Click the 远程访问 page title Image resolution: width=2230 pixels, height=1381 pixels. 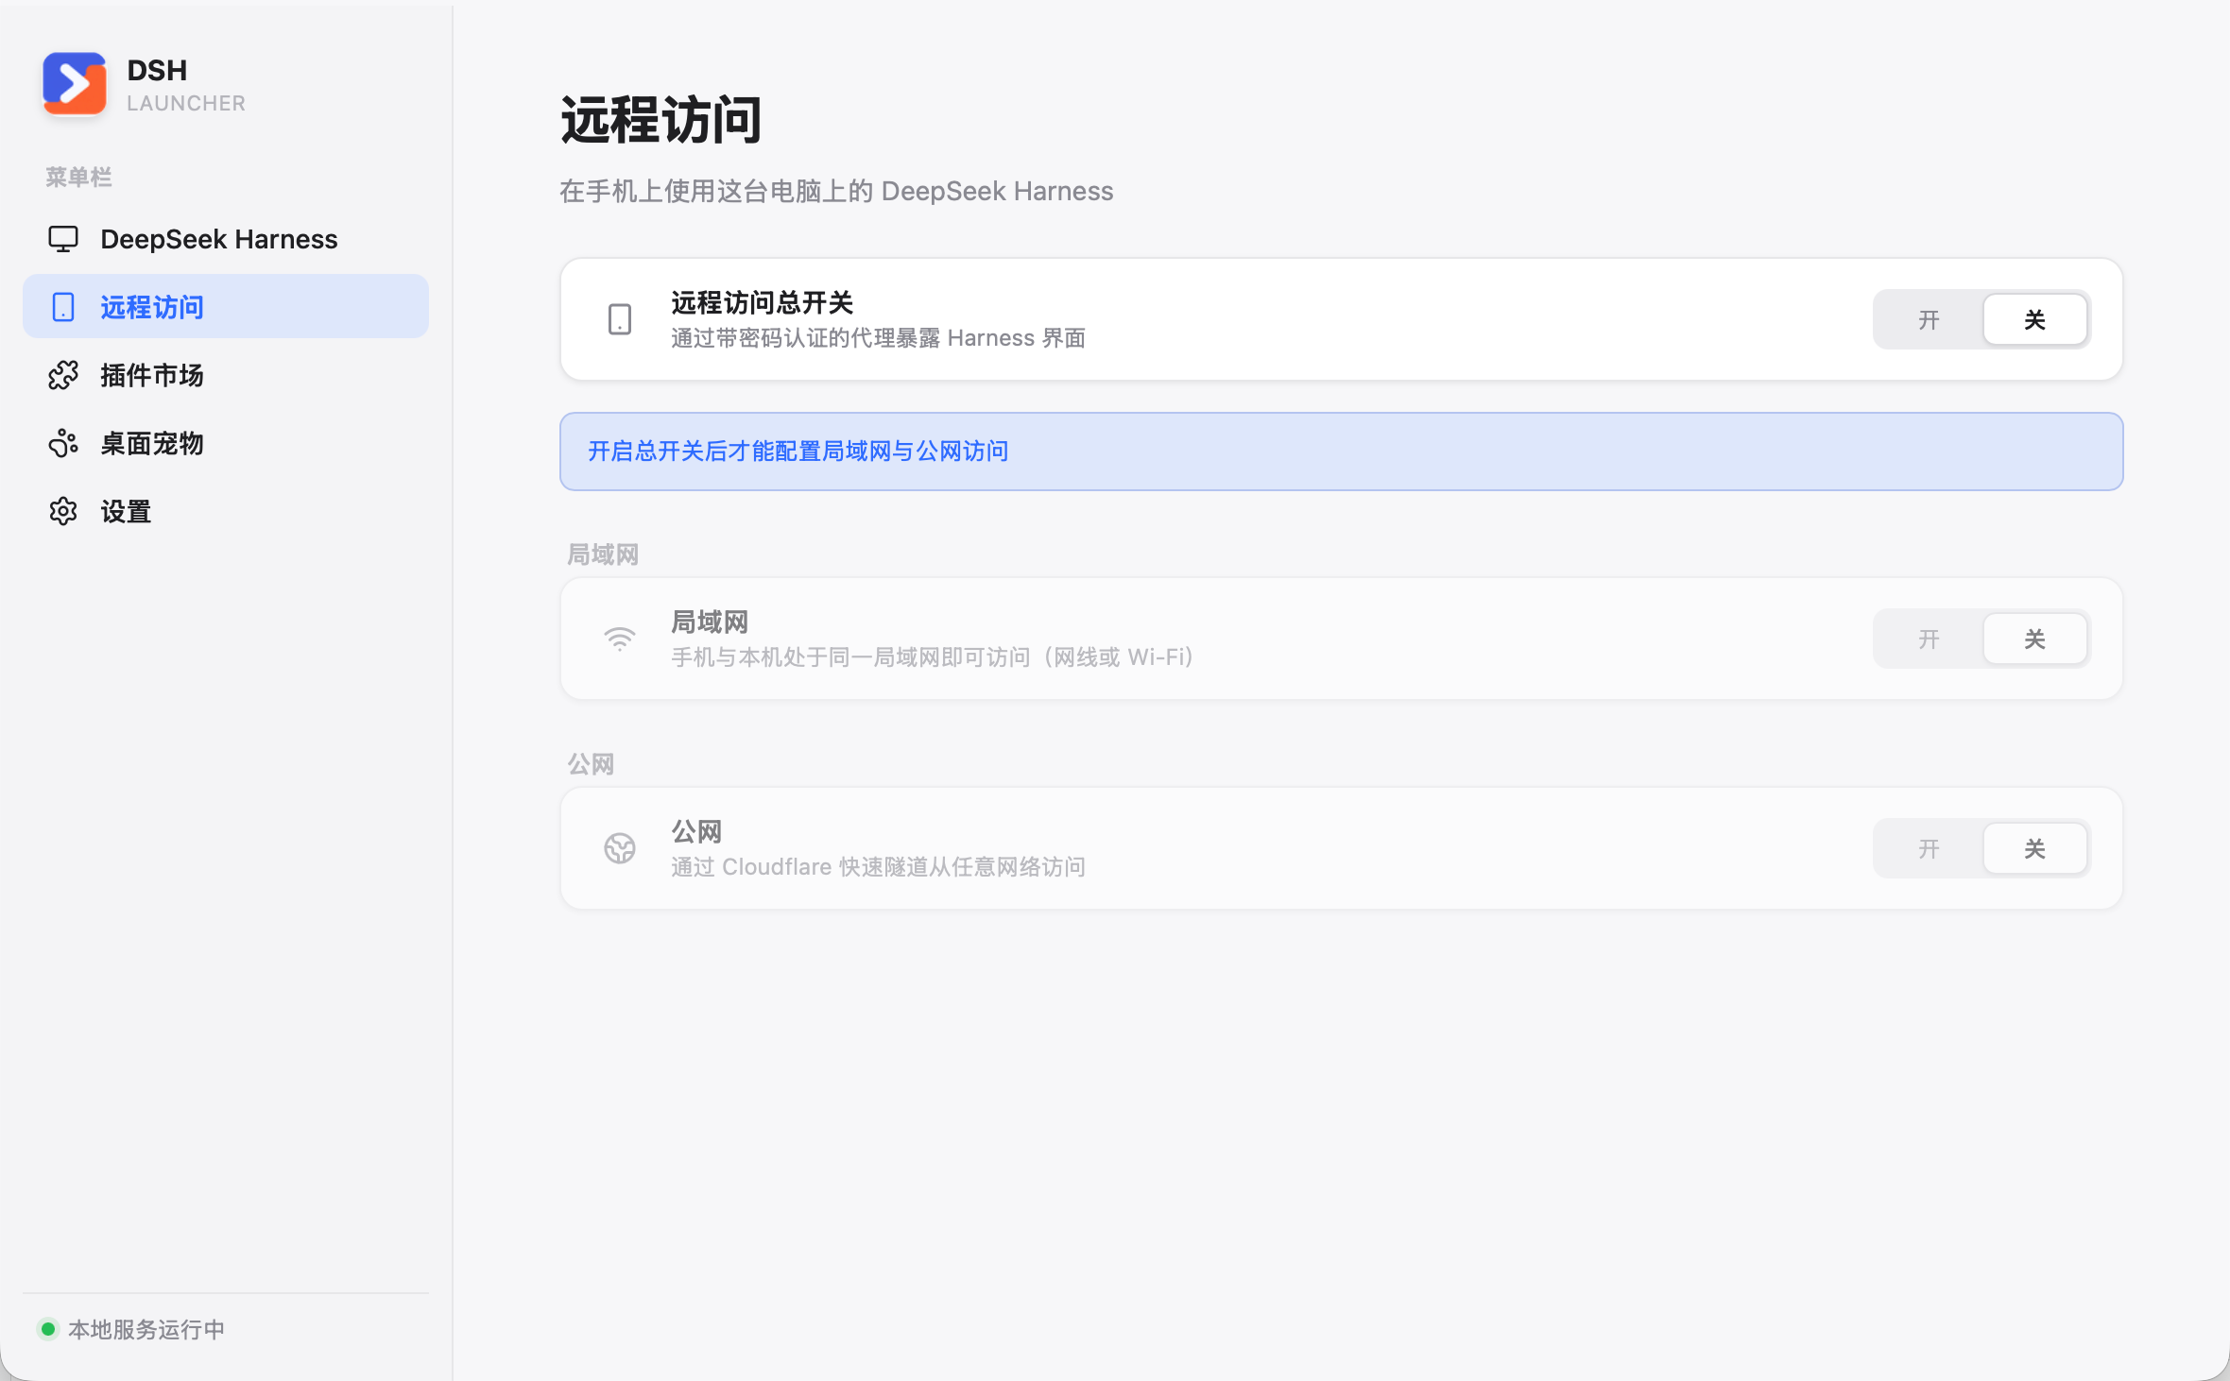661,120
